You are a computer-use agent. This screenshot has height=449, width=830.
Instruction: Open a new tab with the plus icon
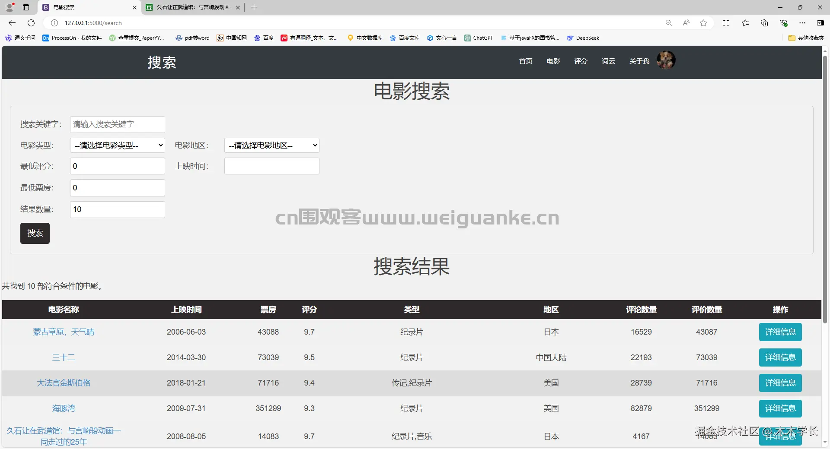point(254,7)
